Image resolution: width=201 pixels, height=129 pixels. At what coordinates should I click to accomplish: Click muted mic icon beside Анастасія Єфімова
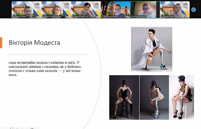point(102,17)
